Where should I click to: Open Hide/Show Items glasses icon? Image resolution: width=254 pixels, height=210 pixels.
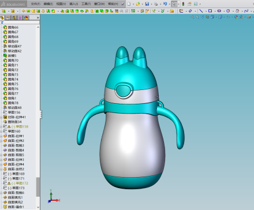(x=228, y=17)
